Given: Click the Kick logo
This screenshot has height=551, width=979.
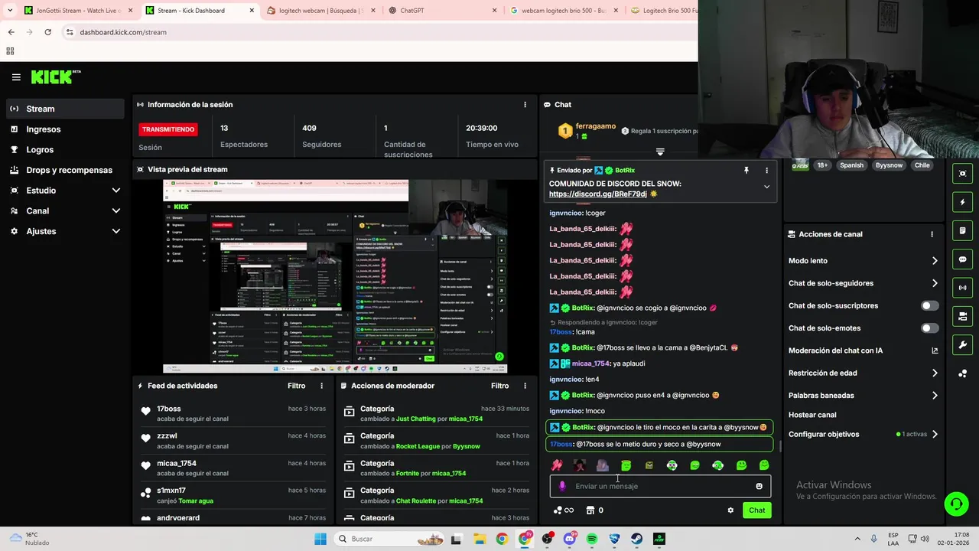Looking at the screenshot, I should 56,77.
